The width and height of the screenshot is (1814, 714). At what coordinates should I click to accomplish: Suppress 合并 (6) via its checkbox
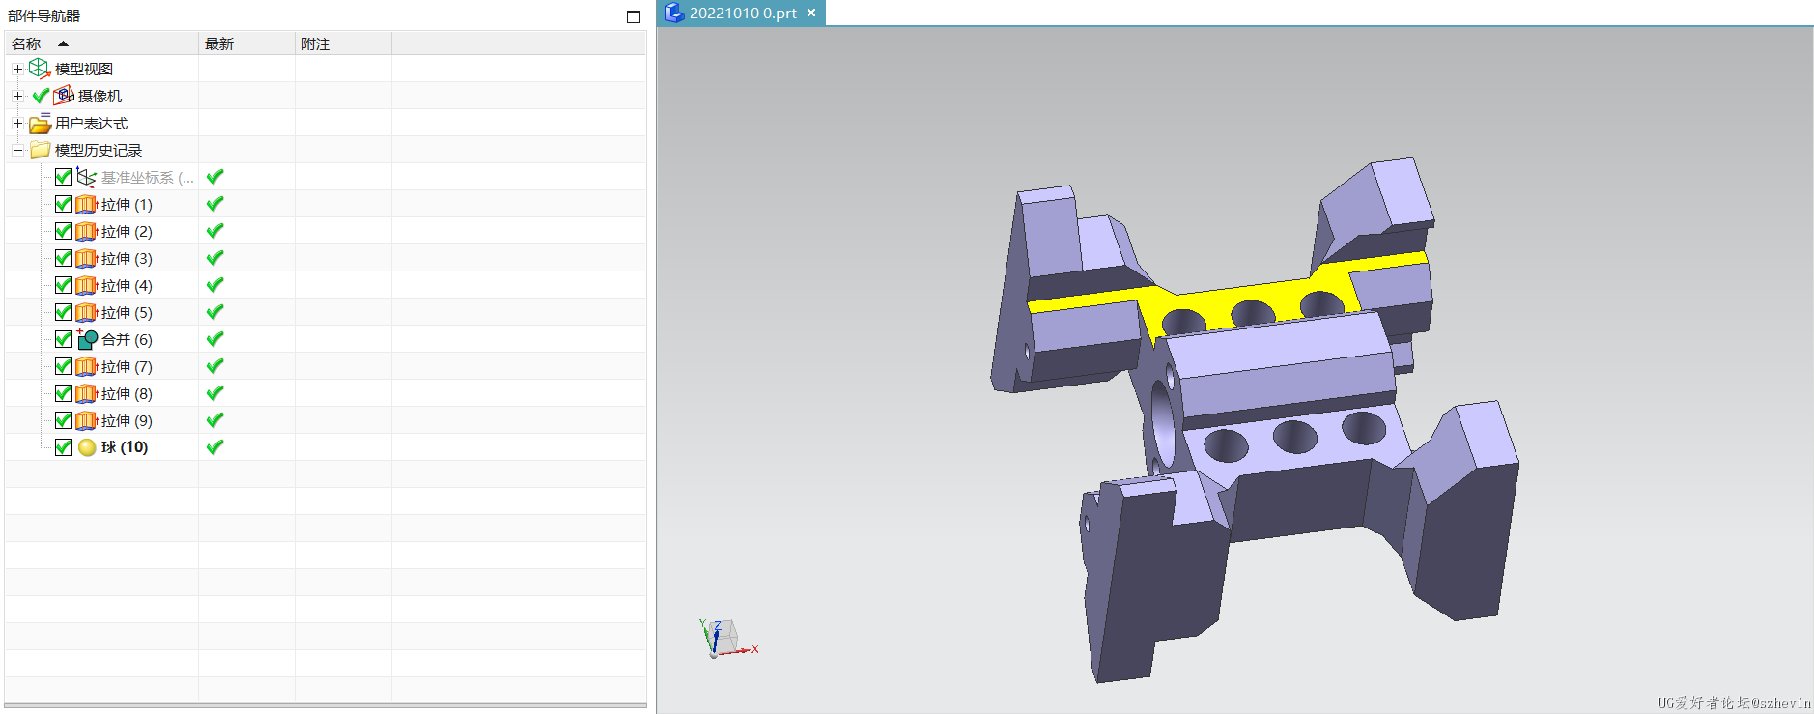64,339
